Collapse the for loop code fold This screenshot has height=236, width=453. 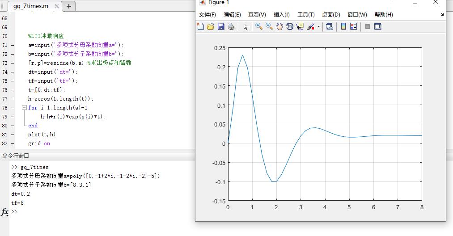point(24,107)
